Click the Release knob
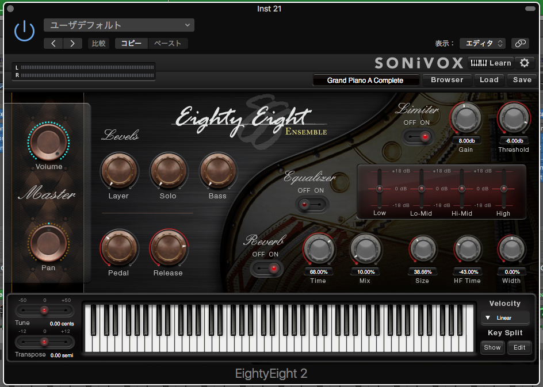543x387 pixels. tap(169, 248)
